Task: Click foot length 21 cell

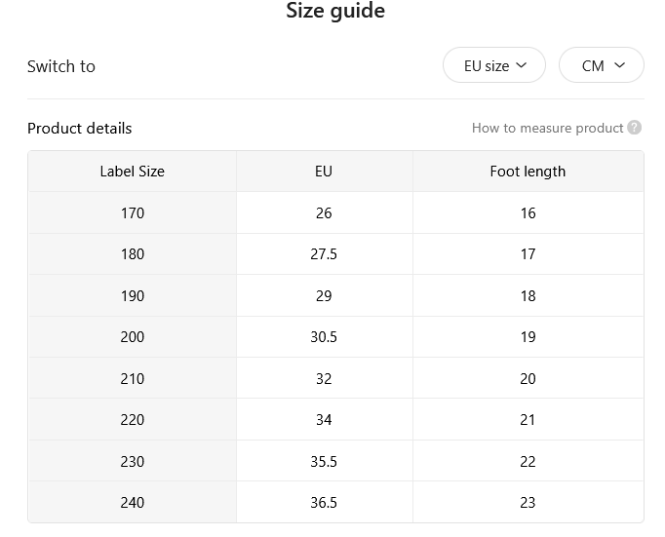Action: (x=528, y=419)
